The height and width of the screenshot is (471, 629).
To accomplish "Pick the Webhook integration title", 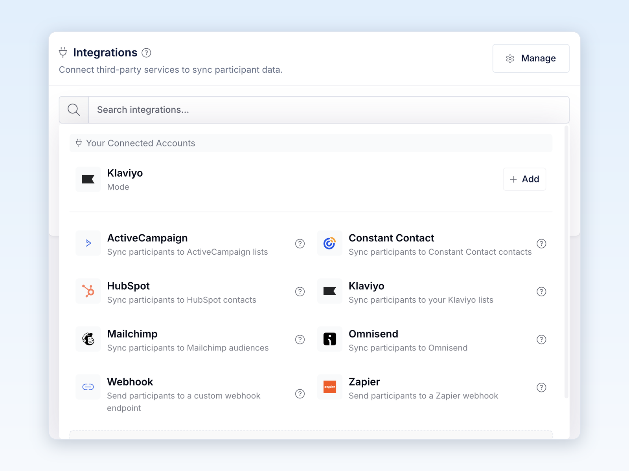I will [130, 382].
